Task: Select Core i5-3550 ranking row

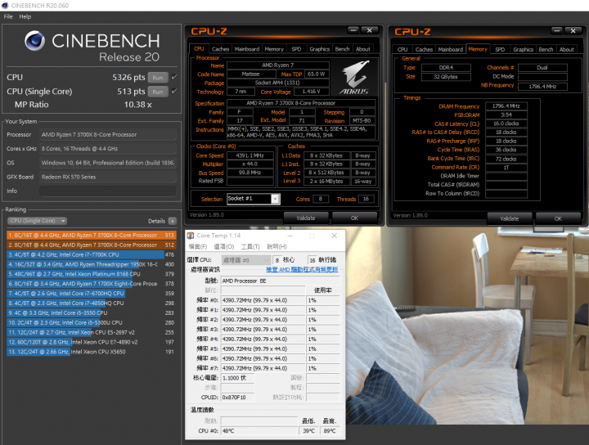Action: click(x=92, y=312)
